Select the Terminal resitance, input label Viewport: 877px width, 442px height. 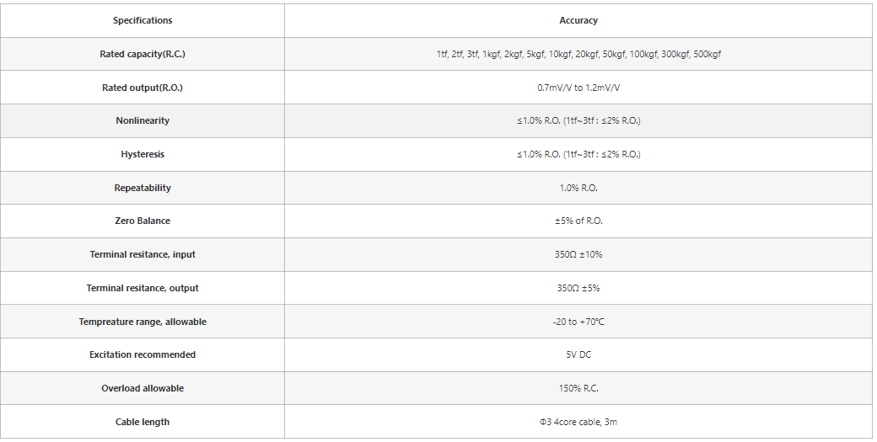(143, 254)
